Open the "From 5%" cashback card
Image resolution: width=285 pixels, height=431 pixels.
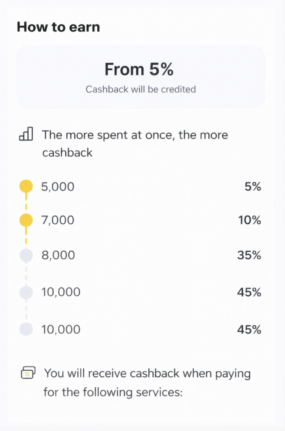[140, 77]
